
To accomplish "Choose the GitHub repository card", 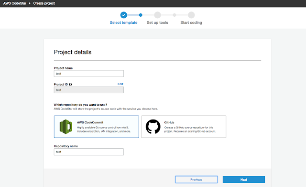I will tap(184, 127).
